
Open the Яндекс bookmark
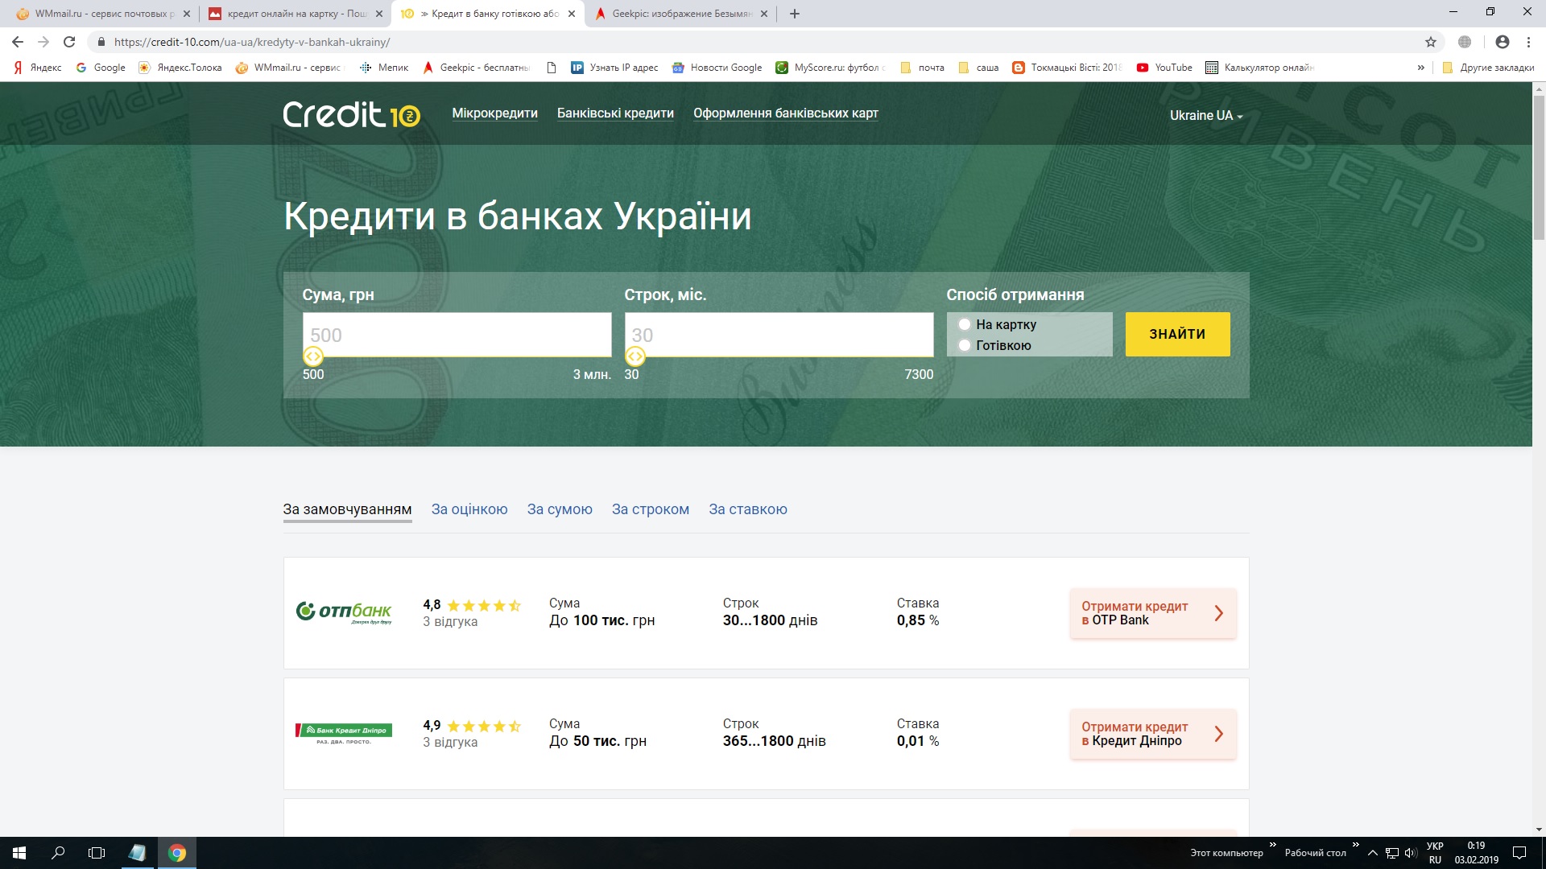pos(38,68)
